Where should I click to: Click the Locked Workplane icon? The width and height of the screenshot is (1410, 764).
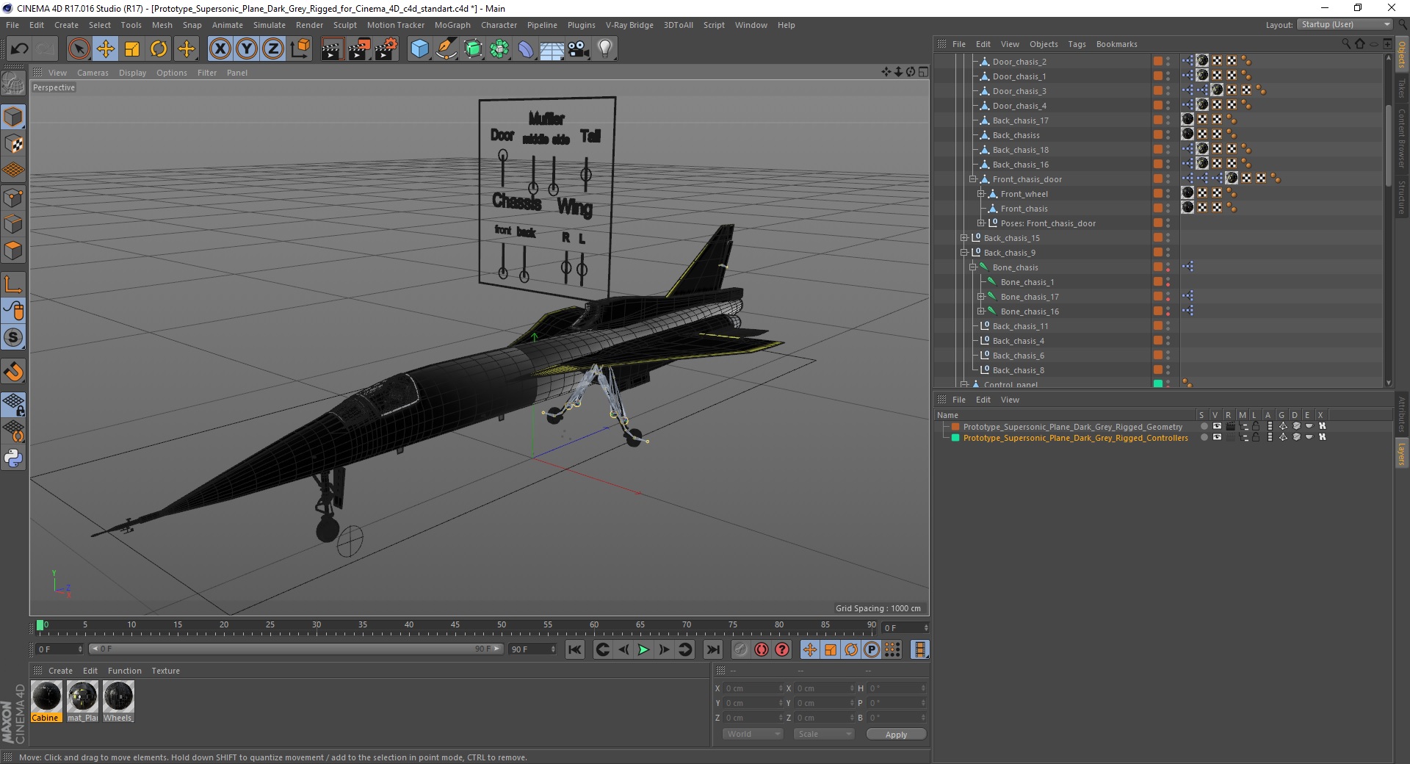coord(13,405)
